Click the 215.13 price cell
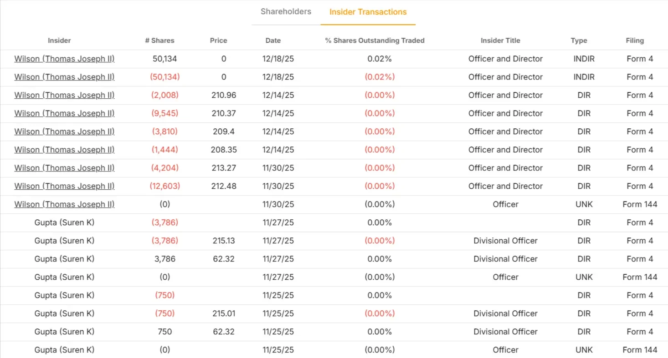 (223, 241)
